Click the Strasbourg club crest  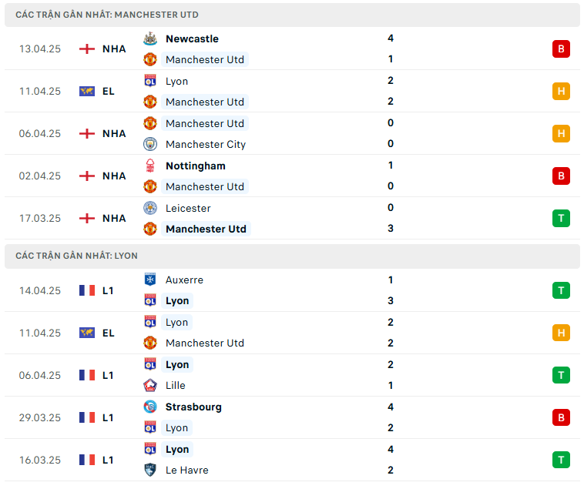click(x=150, y=407)
